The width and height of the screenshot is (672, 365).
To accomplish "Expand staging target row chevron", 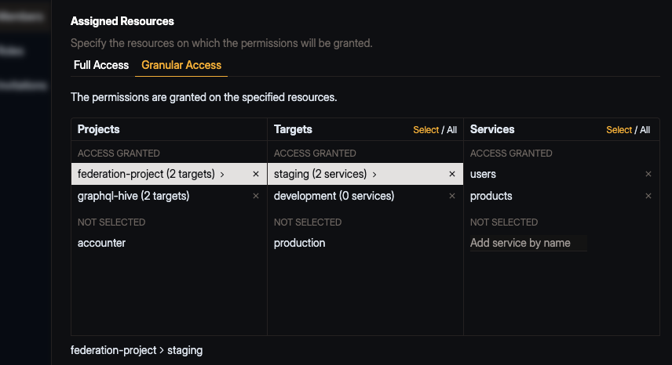I will 374,175.
